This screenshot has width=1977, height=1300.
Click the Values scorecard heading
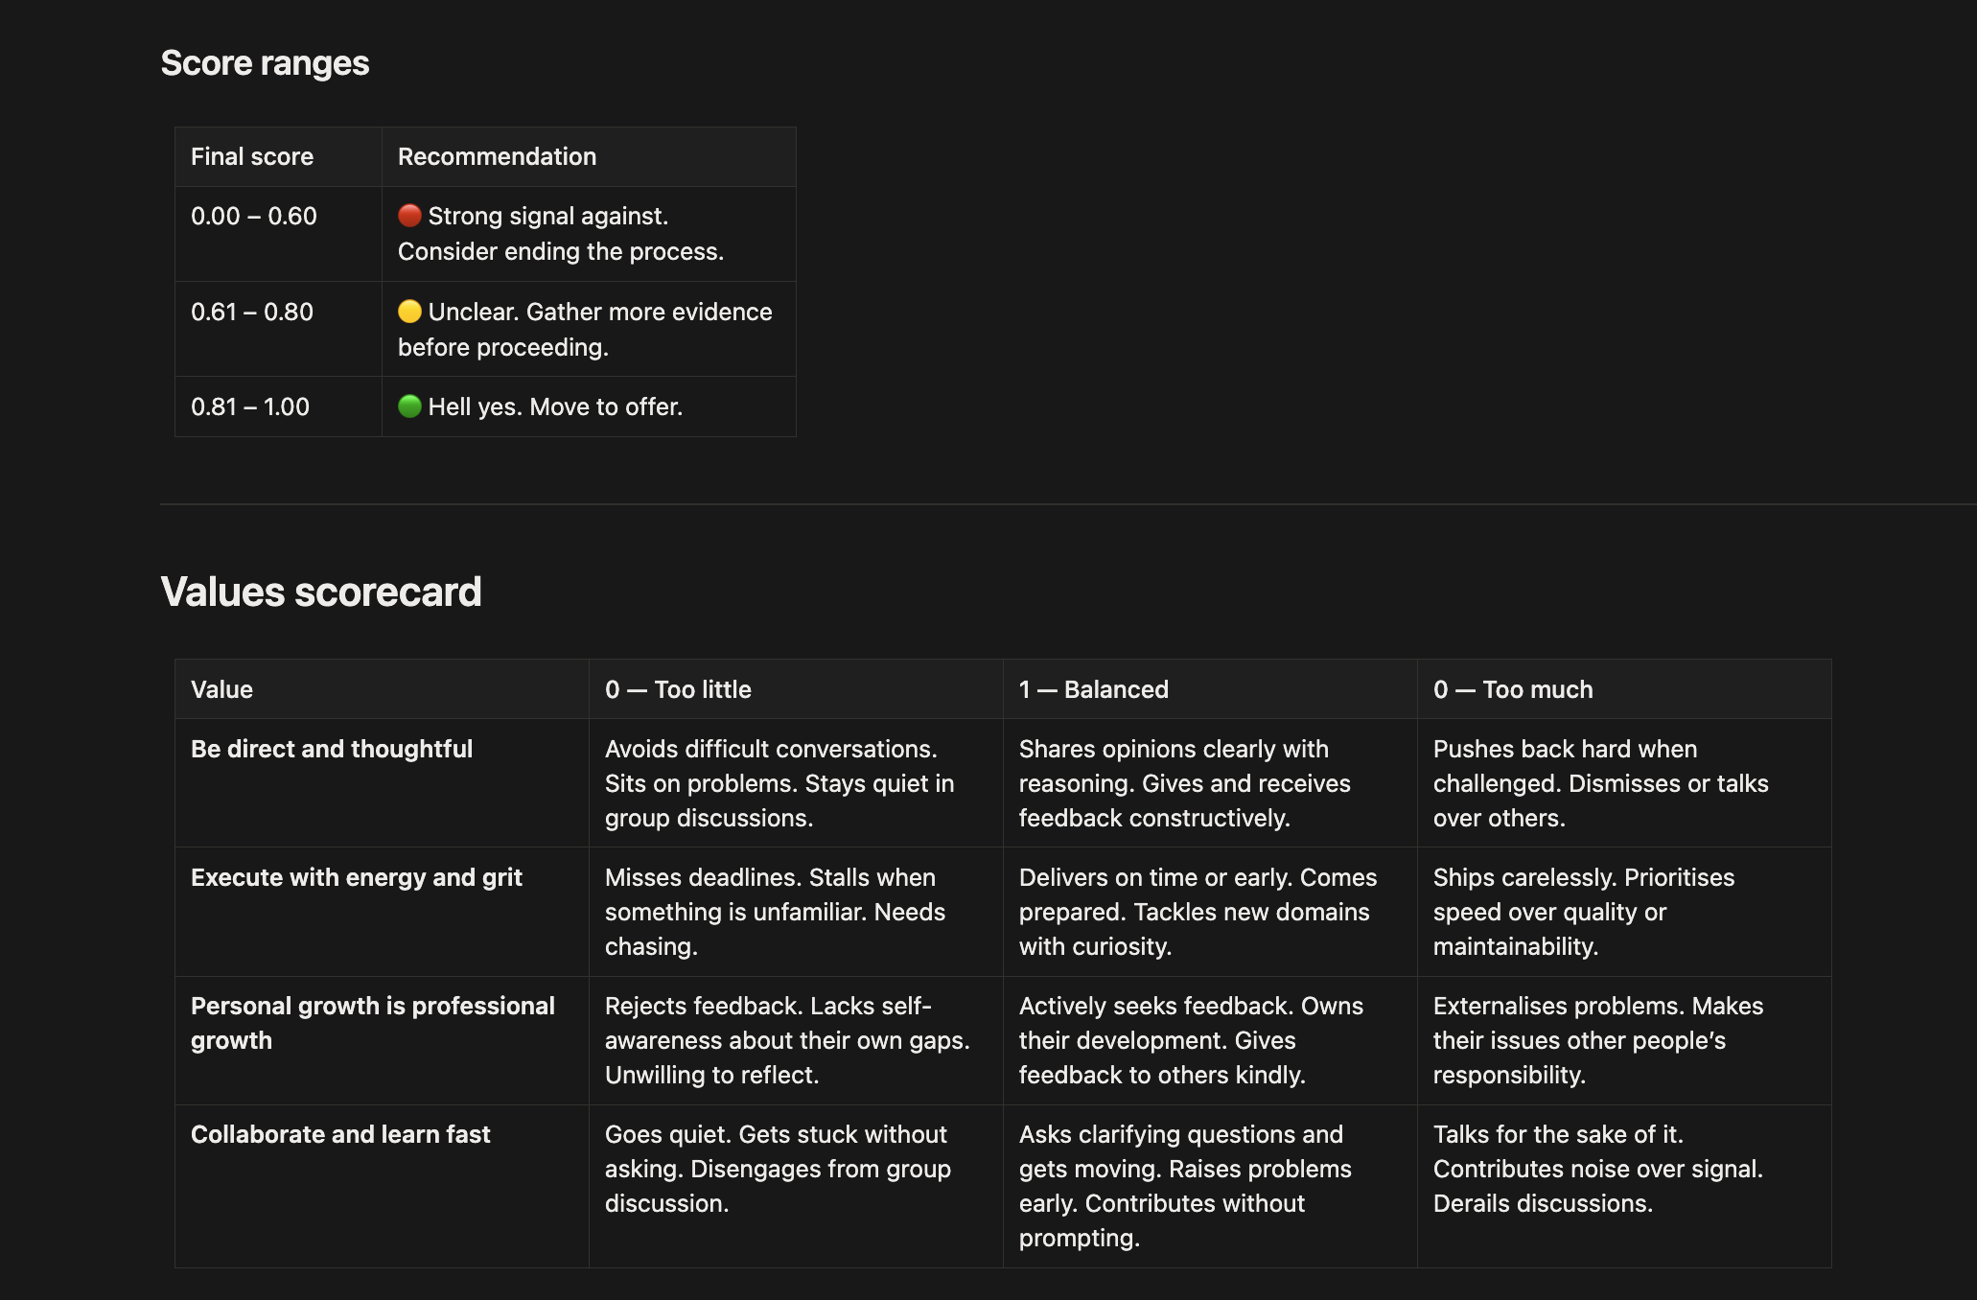coord(320,592)
